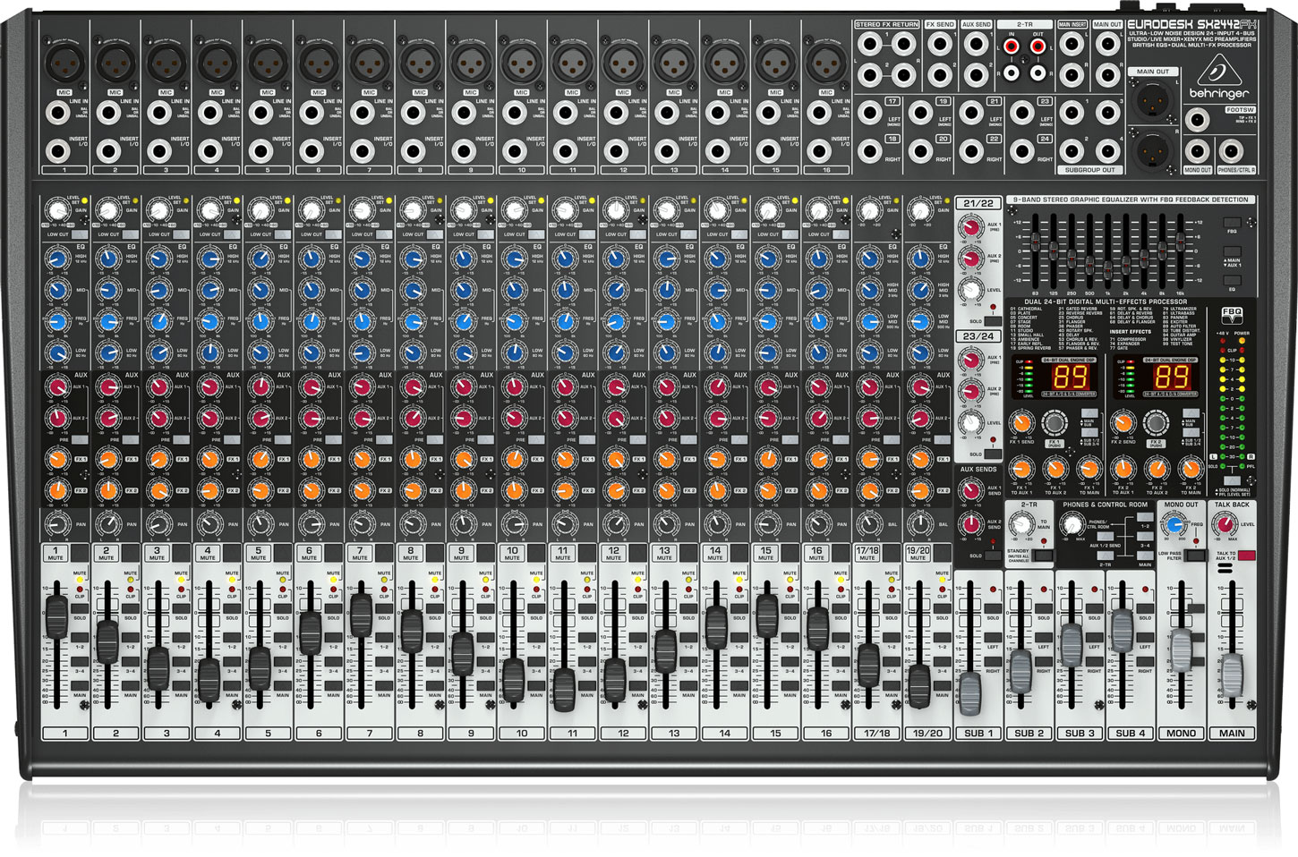Switch graphic equalizer between MAIN and AUX 1

click(1233, 251)
